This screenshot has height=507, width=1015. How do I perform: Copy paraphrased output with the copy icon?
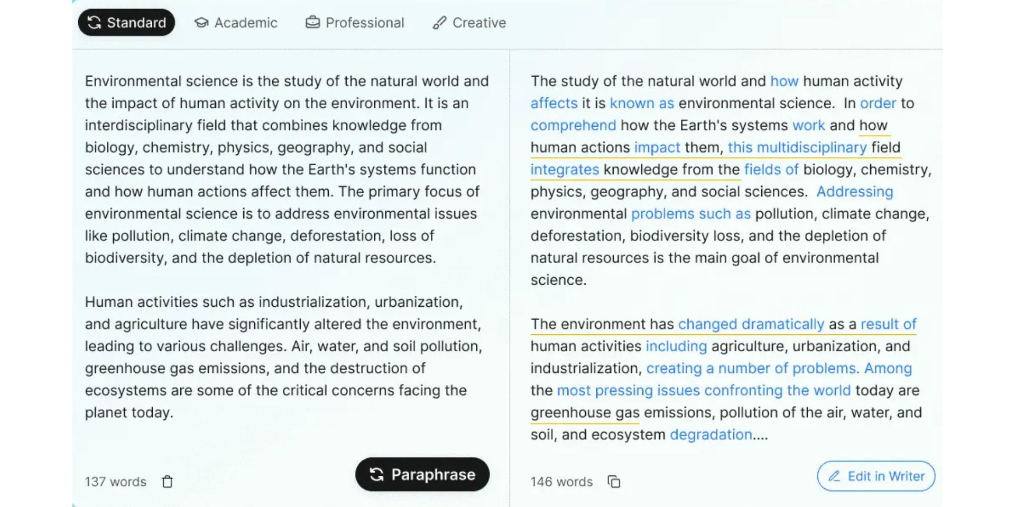(614, 482)
